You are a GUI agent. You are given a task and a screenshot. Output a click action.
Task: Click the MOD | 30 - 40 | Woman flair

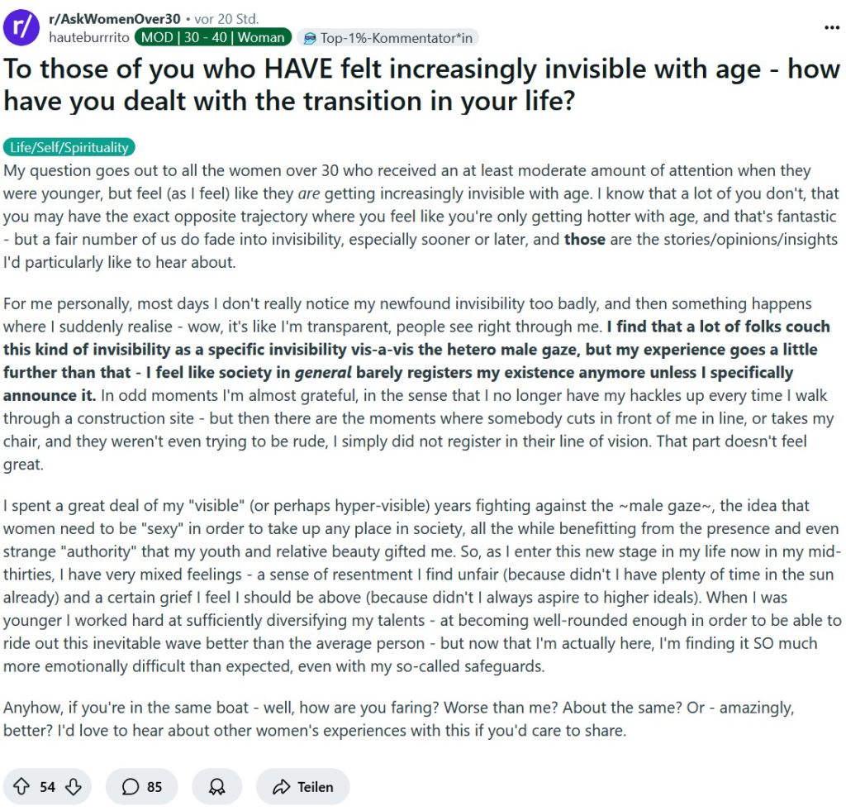(213, 37)
